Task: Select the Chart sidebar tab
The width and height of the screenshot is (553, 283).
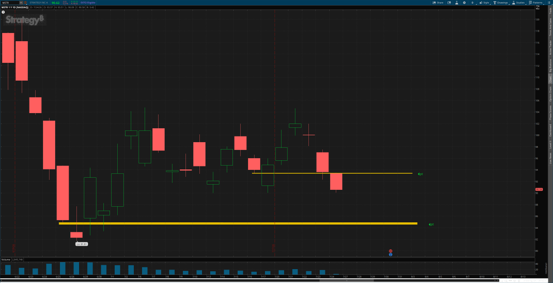Action: point(550,79)
